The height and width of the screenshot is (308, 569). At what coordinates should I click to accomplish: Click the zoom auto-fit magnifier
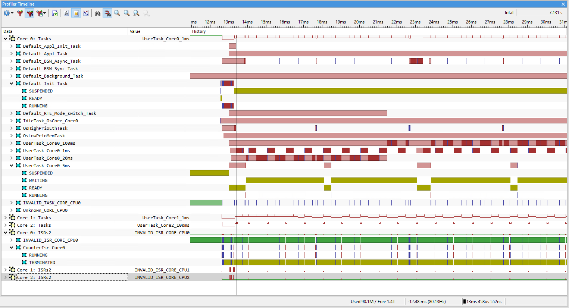tap(137, 13)
